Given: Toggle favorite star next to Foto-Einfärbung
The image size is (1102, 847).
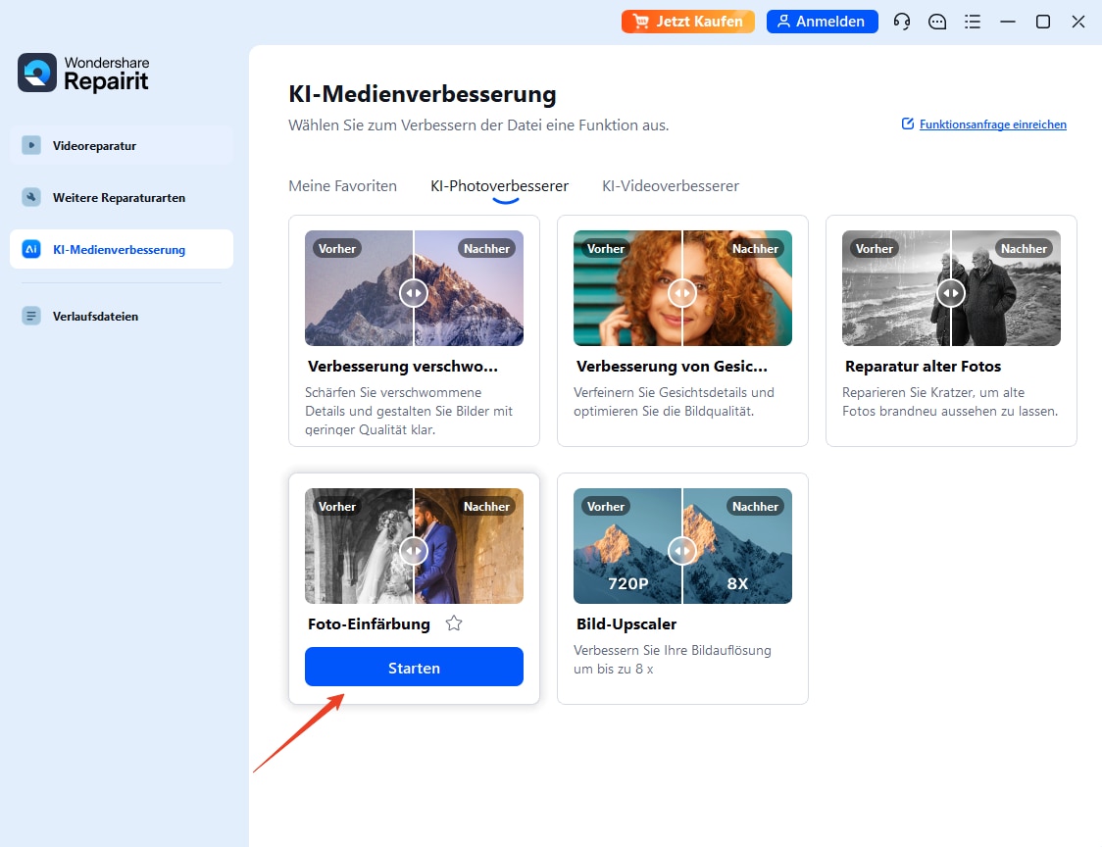Looking at the screenshot, I should click(x=454, y=623).
